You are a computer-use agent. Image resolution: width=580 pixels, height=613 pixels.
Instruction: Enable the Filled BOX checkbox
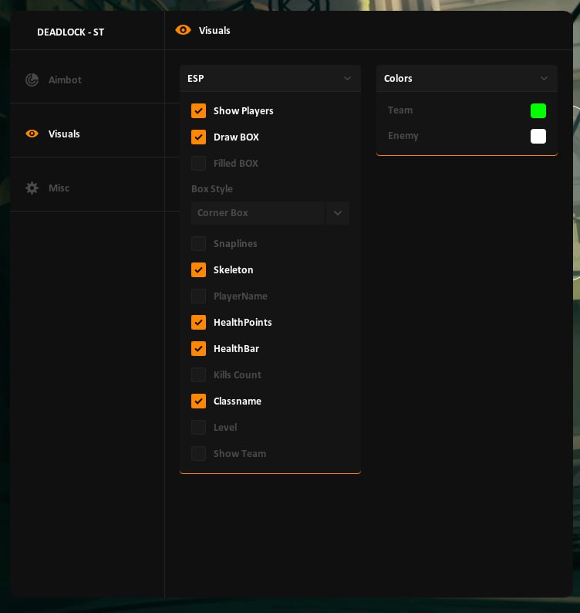tap(198, 163)
